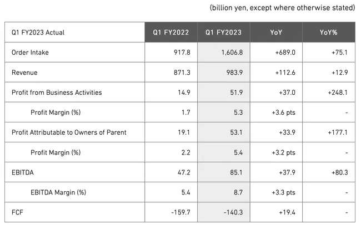Click the Q1 FY2023 Actual header cell

(x=38, y=33)
